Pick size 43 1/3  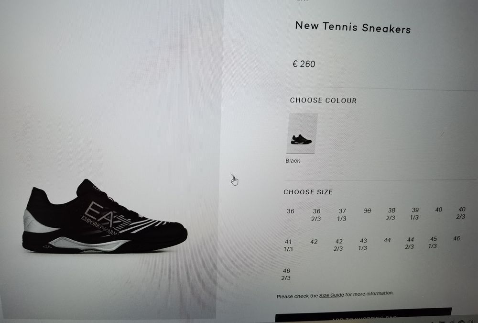coord(363,244)
